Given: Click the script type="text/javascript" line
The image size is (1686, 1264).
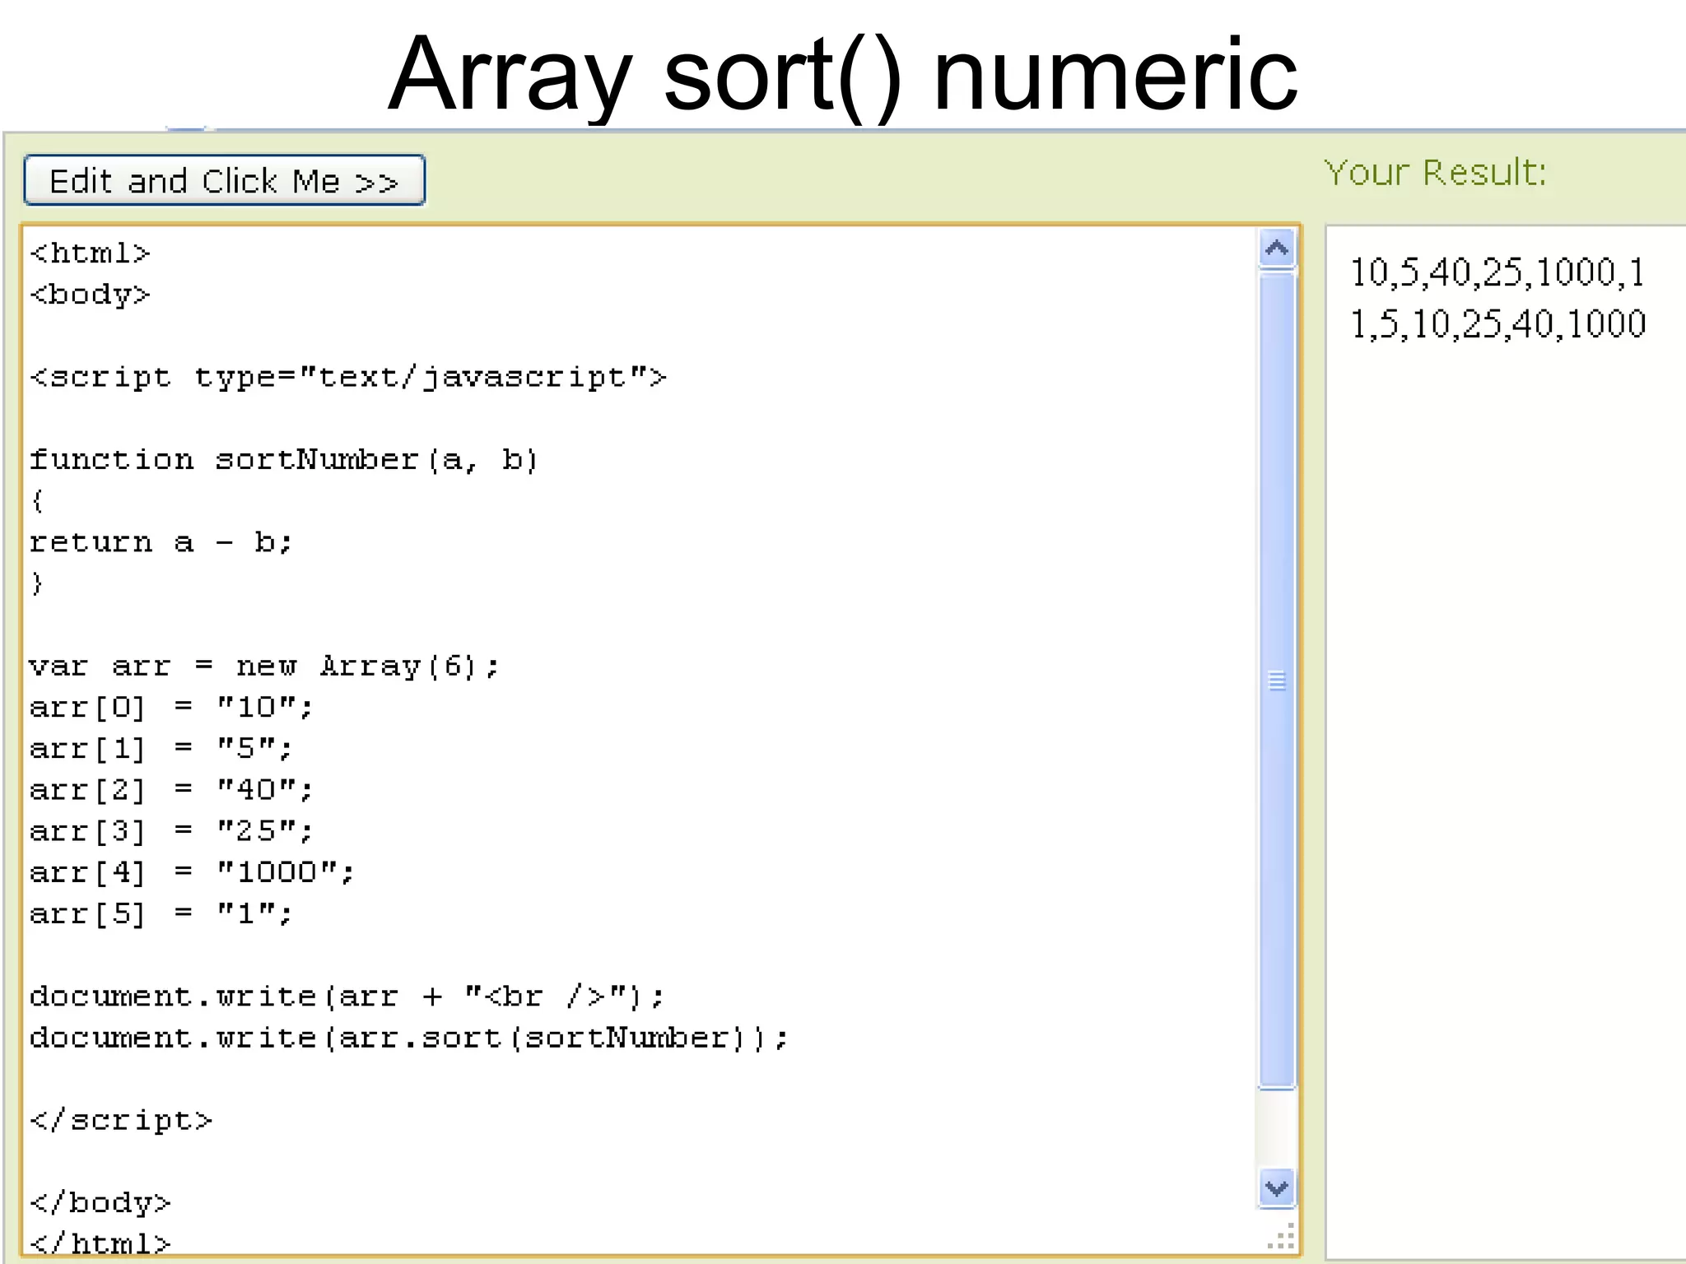Looking at the screenshot, I should (347, 377).
